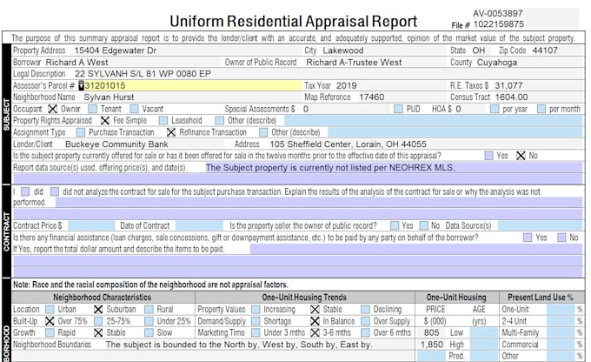Viewport: 591px width, 362px height.
Task: Click Census Tract value 1604.00
Action: pos(511,97)
